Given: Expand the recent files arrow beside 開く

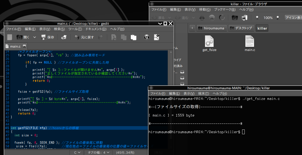Looking at the screenshot, I should pyautogui.click(x=34, y=37).
